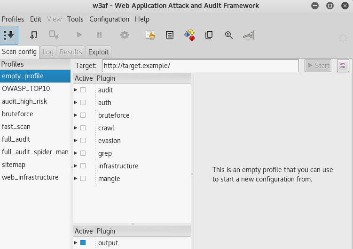The width and height of the screenshot is (353, 249).
Task: Enable the auth plugin checkbox
Action: point(83,102)
